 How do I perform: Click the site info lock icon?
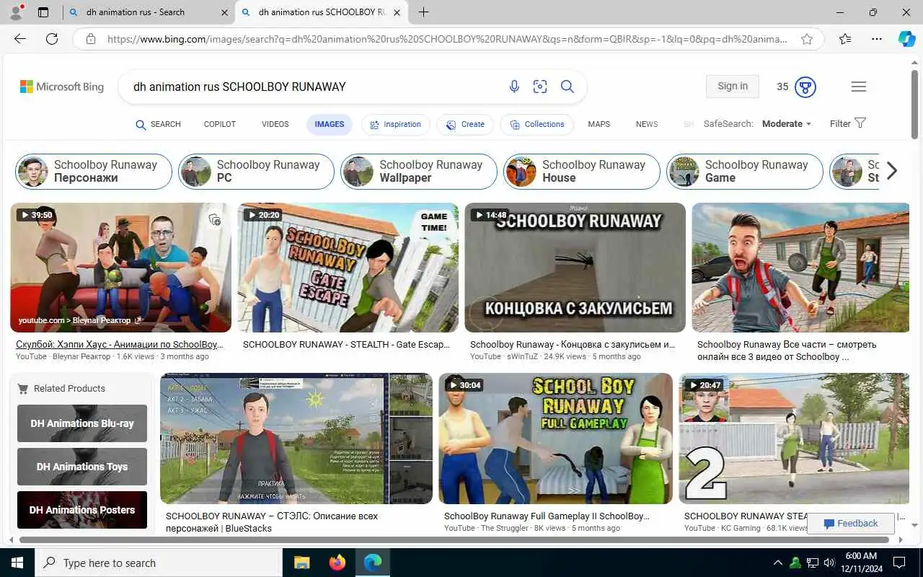click(91, 39)
